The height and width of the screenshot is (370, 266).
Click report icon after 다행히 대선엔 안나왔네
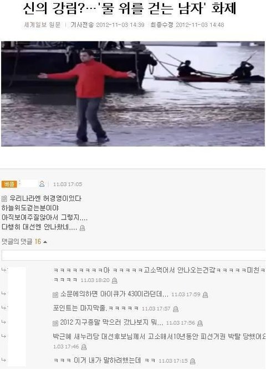pos(82,228)
